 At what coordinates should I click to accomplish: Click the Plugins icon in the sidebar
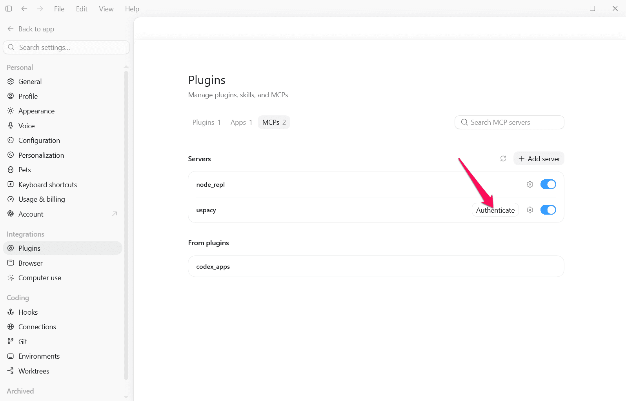(11, 248)
